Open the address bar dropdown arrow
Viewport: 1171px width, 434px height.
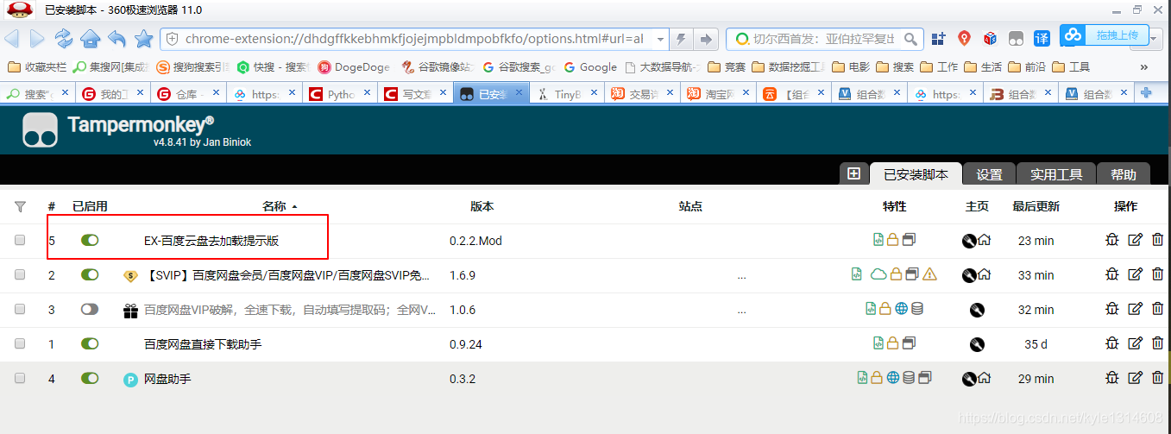[x=660, y=39]
